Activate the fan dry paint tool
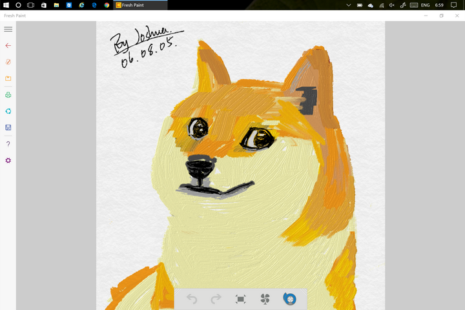 pos(265,299)
